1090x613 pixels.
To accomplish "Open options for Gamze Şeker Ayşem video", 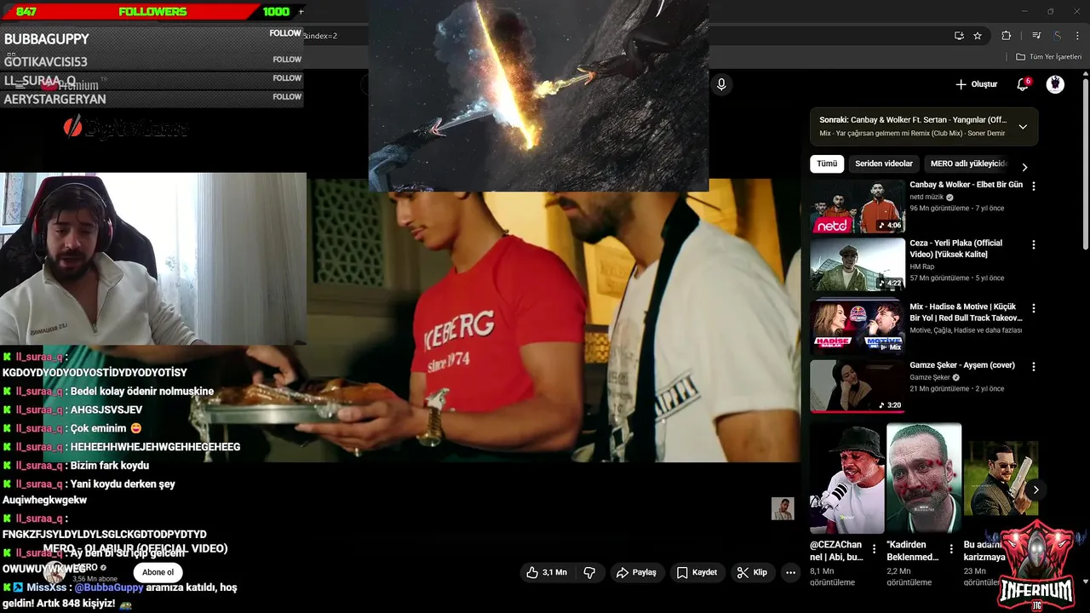I will tap(1034, 366).
